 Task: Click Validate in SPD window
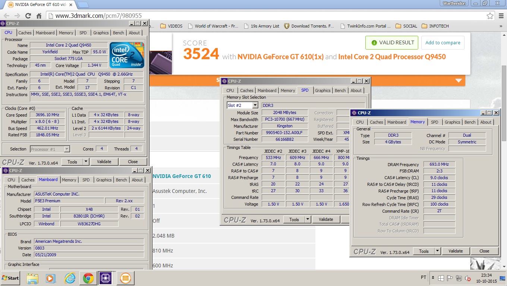point(326,219)
